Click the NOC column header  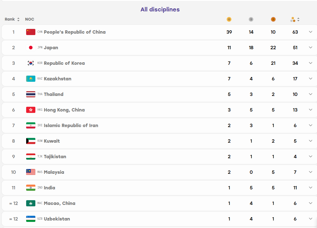[x=30, y=19]
